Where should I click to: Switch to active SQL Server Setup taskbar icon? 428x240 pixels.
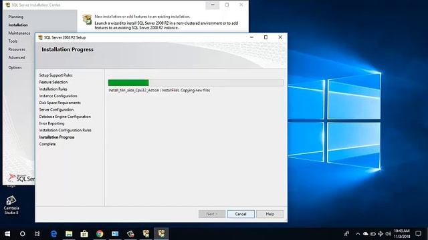(161, 233)
